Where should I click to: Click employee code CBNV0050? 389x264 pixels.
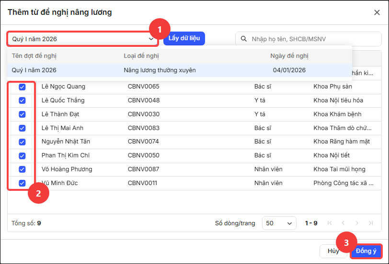tap(144, 155)
